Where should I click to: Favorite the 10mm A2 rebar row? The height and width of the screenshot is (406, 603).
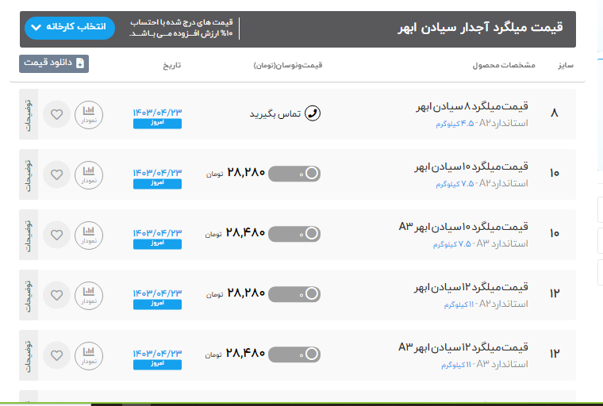pyautogui.click(x=56, y=174)
